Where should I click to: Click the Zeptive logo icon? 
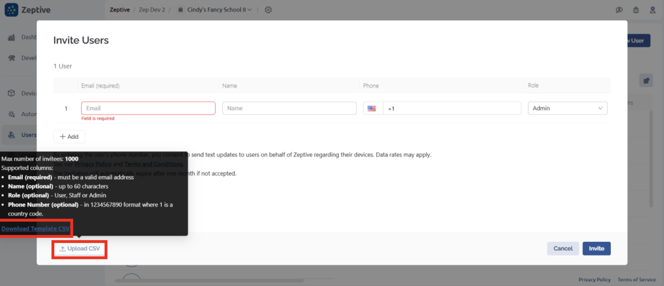click(11, 10)
